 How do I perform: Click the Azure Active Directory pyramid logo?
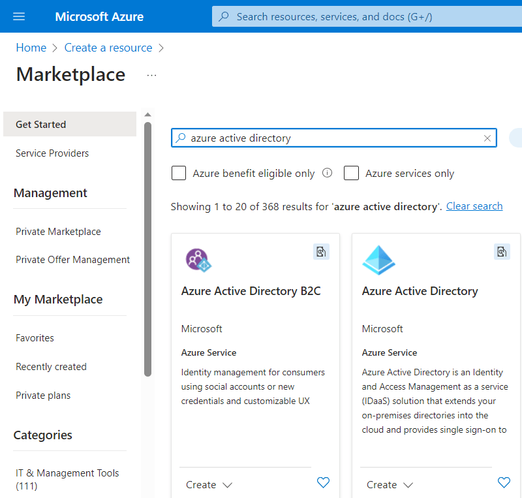click(x=378, y=260)
